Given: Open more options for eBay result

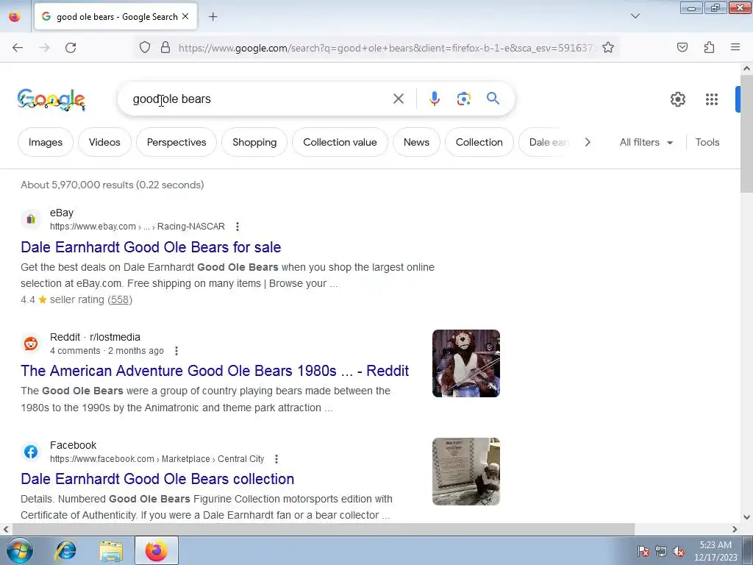Looking at the screenshot, I should [238, 227].
